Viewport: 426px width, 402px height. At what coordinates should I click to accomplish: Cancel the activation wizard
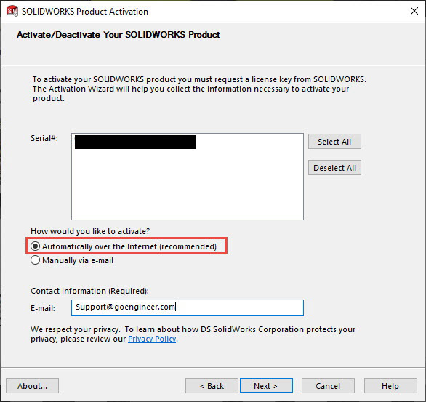coord(328,386)
